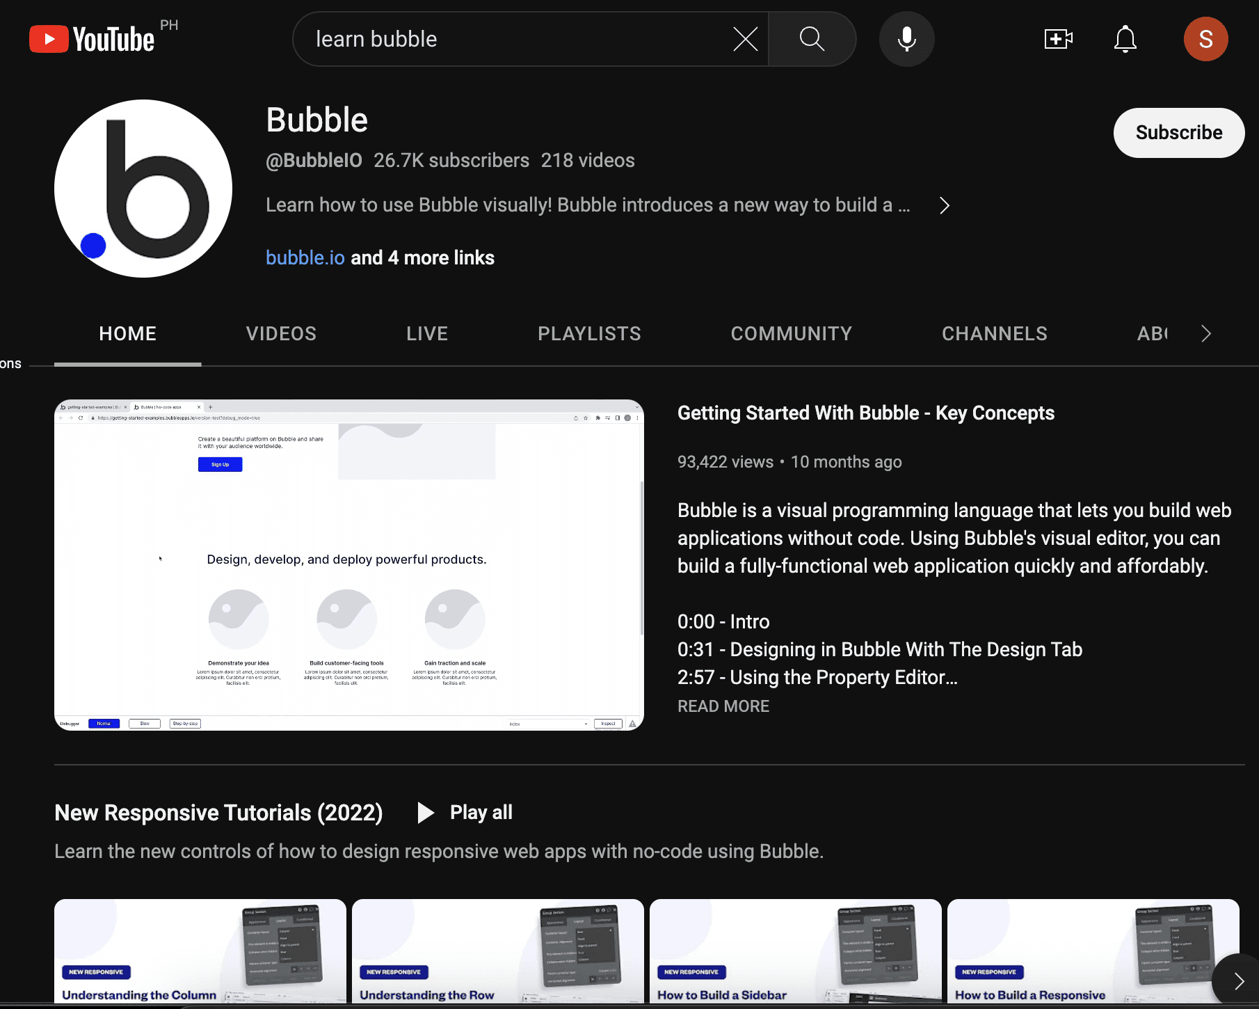Subscribe to the Bubble channel
The width and height of the screenshot is (1259, 1009).
[x=1179, y=133]
